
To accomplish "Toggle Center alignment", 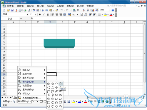I will pos(57,15).
